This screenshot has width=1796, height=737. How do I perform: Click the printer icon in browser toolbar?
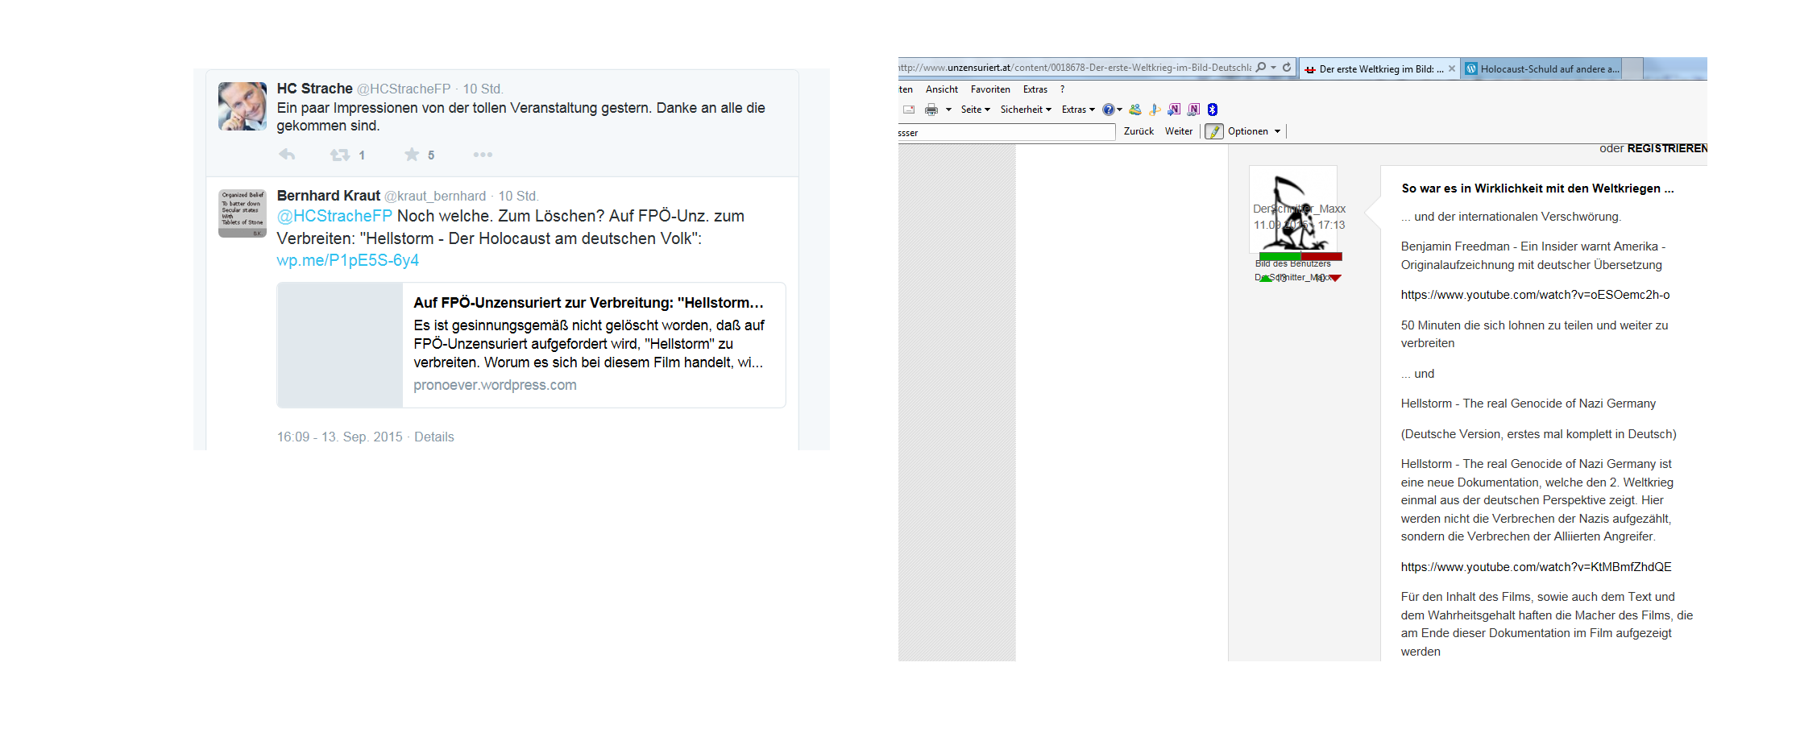[931, 110]
